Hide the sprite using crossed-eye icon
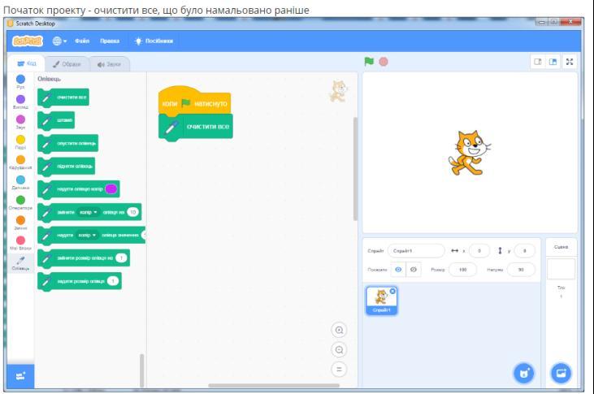Viewport: 594px width, 394px height. pyautogui.click(x=414, y=270)
